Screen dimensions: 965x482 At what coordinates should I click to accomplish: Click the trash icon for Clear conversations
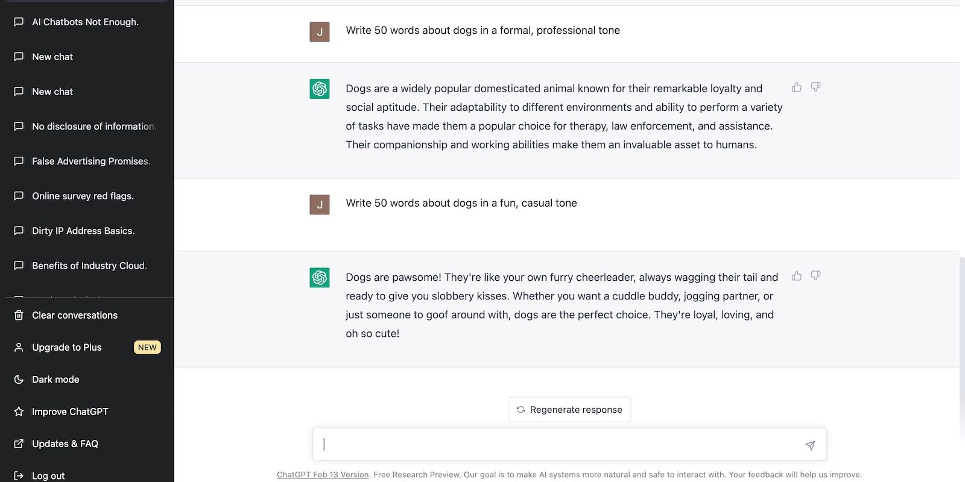[x=19, y=315]
